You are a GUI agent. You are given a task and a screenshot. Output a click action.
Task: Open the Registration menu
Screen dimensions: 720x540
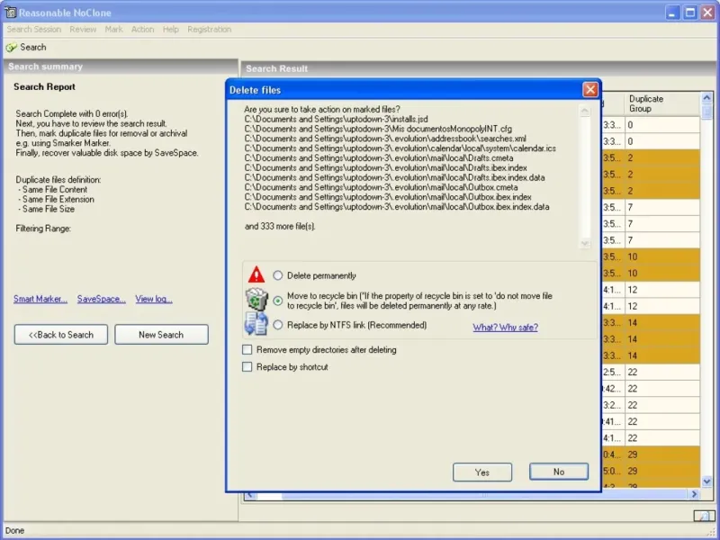tap(210, 30)
